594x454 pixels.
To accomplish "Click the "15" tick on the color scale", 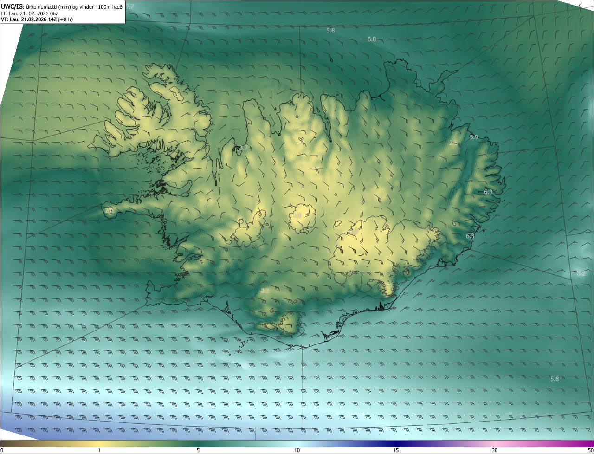I will tap(396, 450).
